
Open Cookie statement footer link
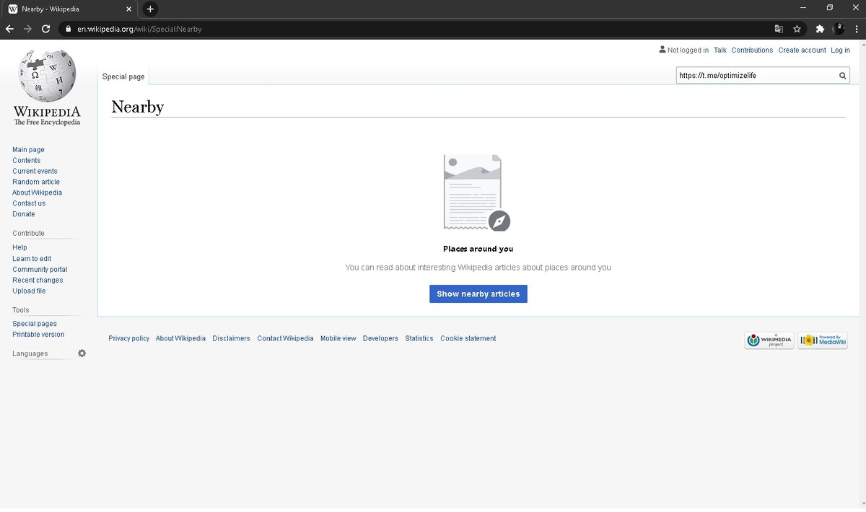(x=468, y=339)
